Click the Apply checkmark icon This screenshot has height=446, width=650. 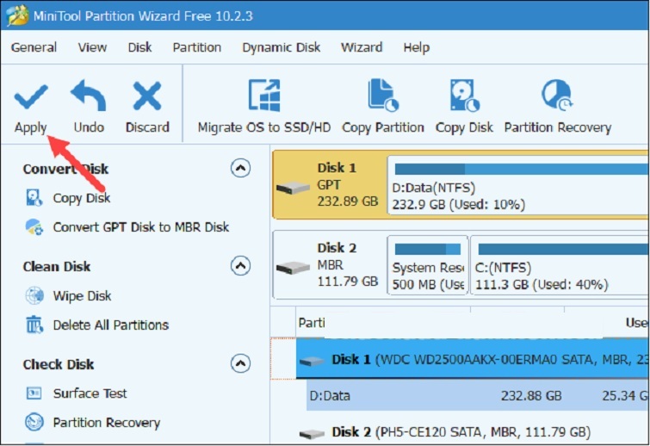31,96
